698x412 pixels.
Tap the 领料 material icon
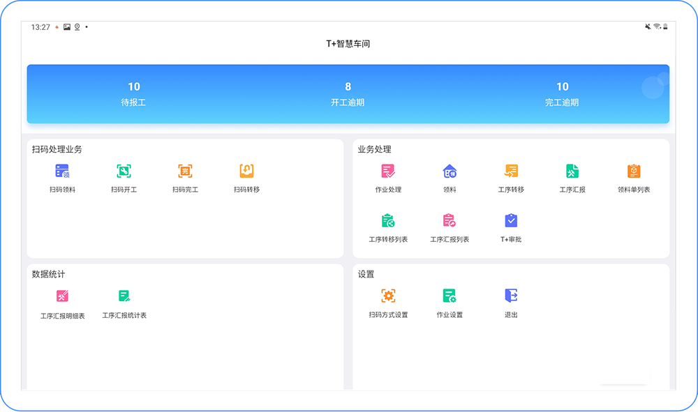[x=450, y=171]
